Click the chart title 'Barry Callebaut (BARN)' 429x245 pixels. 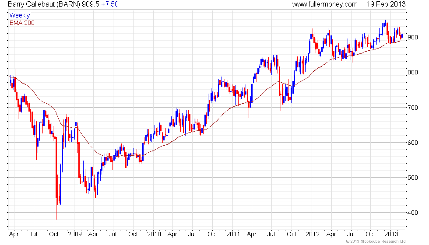[44, 4]
